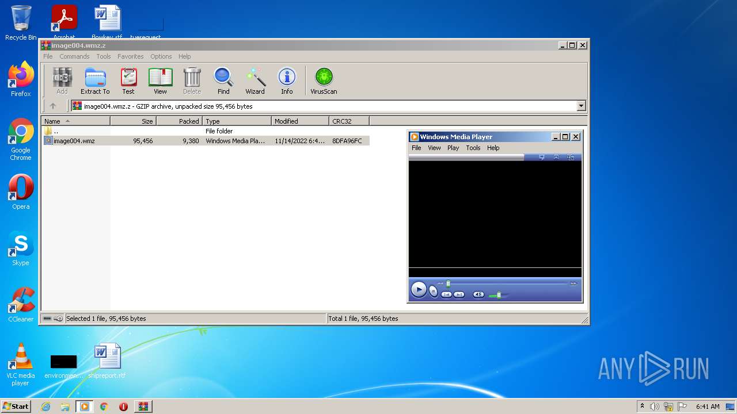The width and height of the screenshot is (737, 414).
Task: Open Media Player File menu
Action: coord(416,148)
